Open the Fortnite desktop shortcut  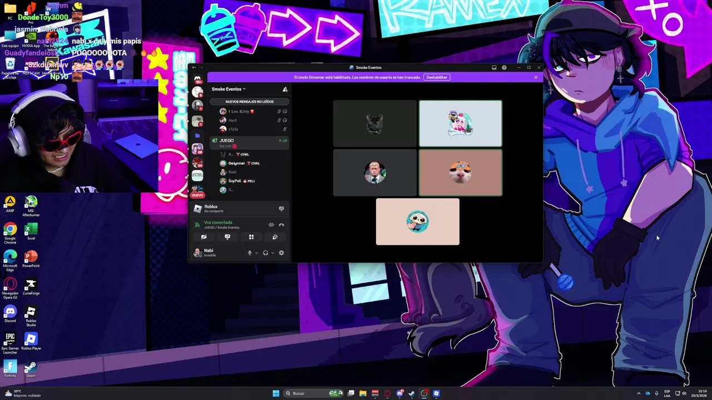10,369
